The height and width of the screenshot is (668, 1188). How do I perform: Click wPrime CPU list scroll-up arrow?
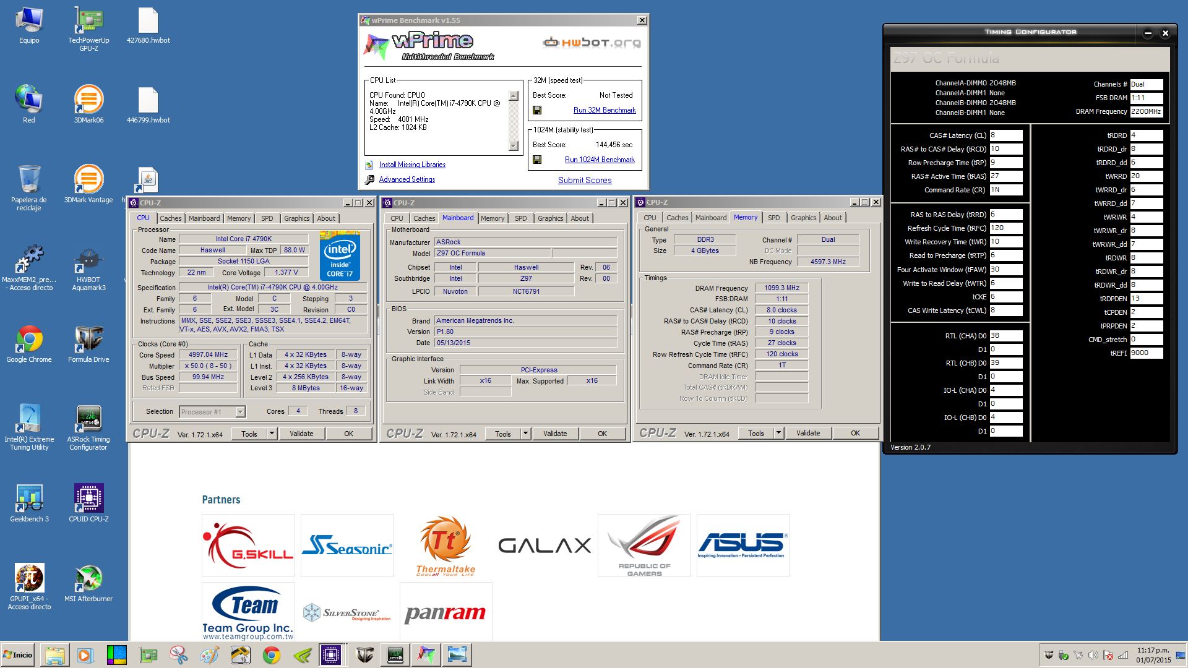click(x=513, y=96)
